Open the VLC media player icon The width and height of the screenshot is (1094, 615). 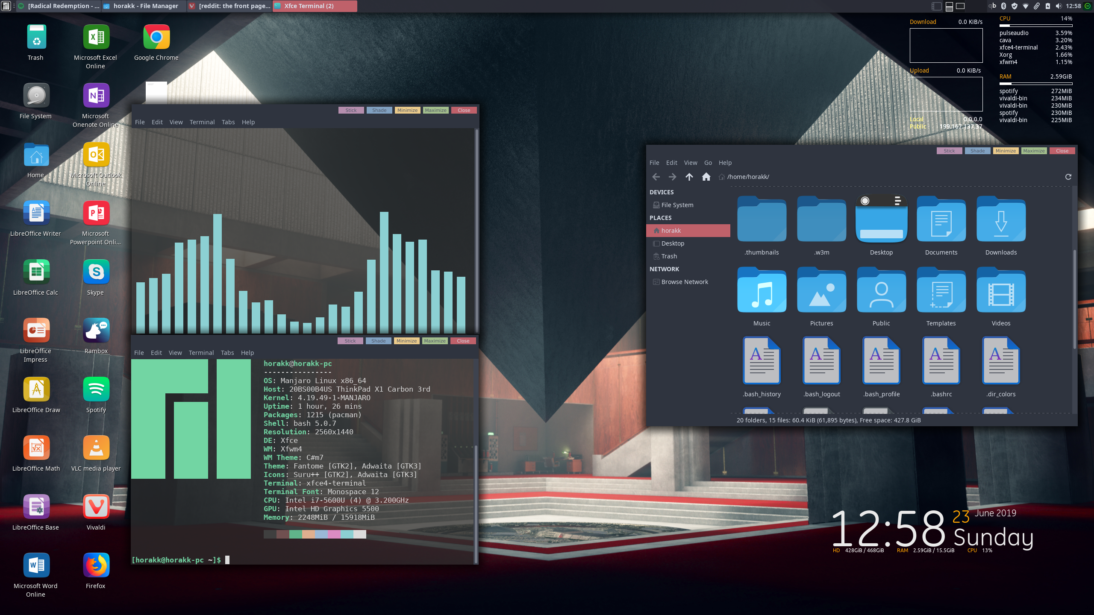click(96, 448)
